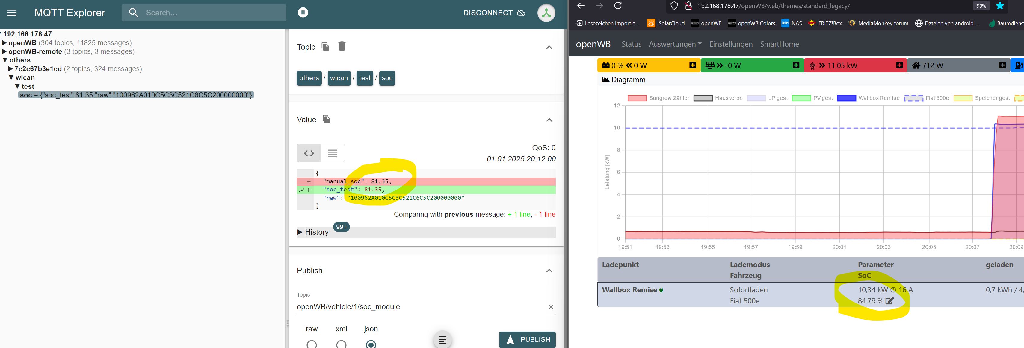Click the PUBLISH button

[x=527, y=339]
